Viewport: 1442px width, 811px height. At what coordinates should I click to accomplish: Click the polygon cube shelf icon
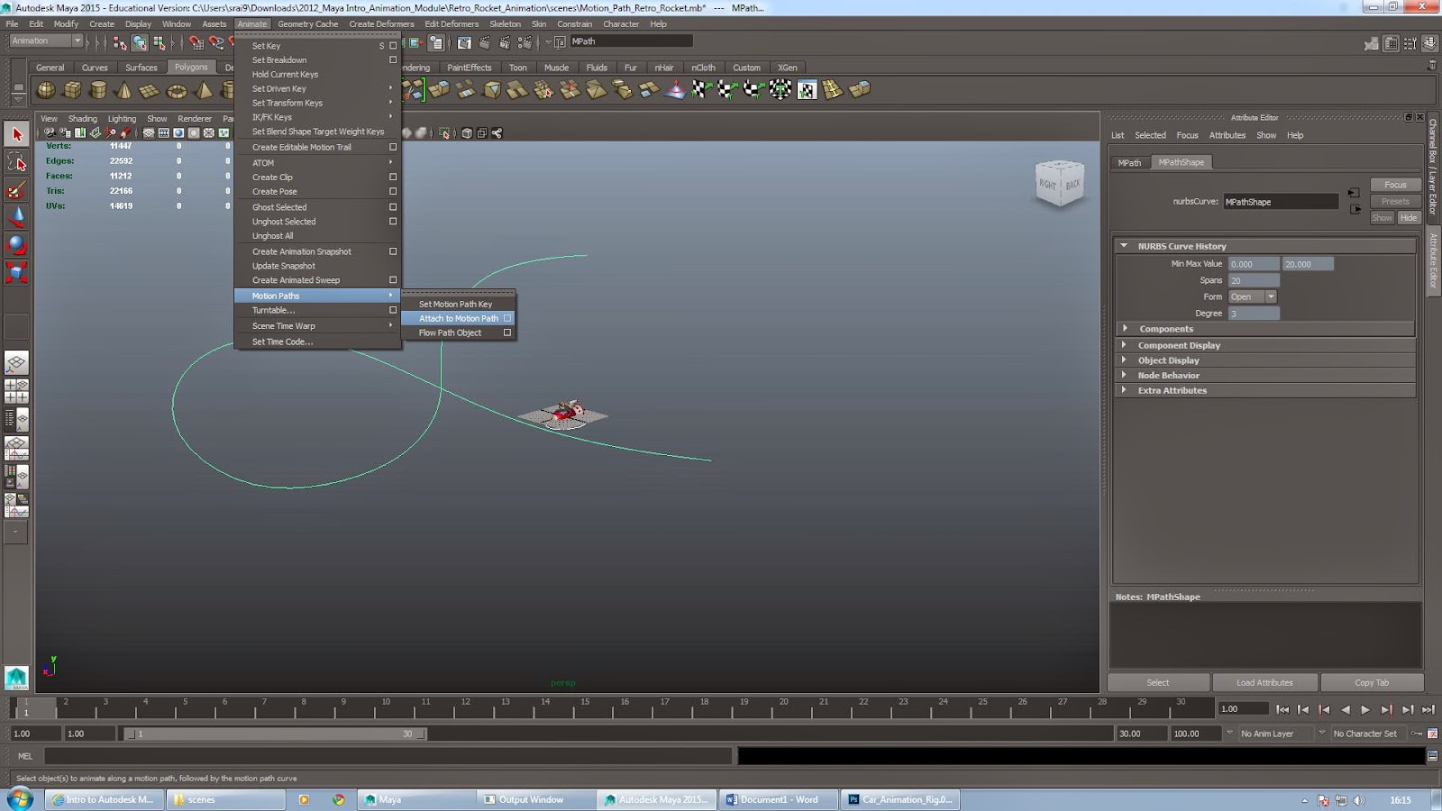(x=72, y=90)
